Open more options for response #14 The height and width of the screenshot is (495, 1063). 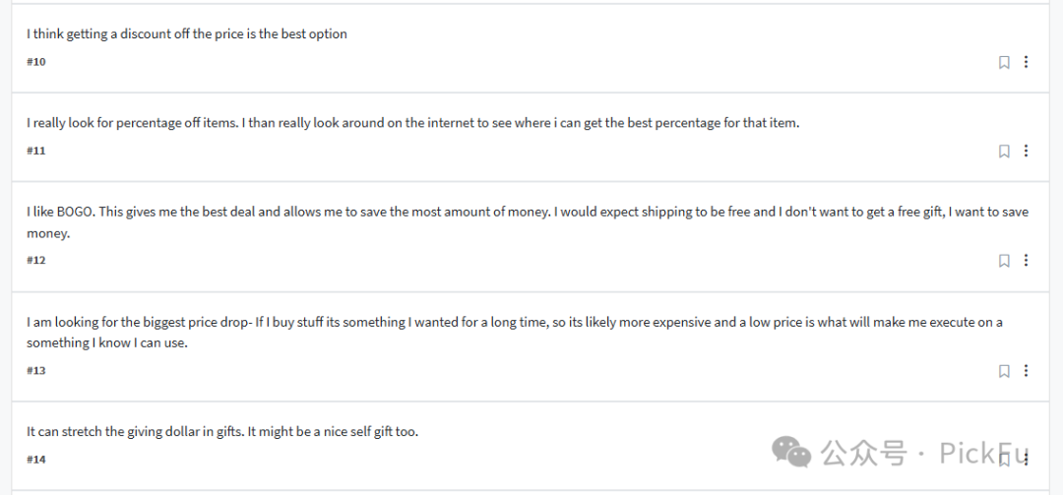tap(1026, 459)
